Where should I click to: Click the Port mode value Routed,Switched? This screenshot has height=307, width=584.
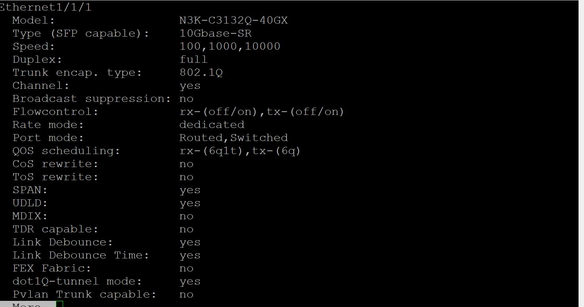[234, 138]
